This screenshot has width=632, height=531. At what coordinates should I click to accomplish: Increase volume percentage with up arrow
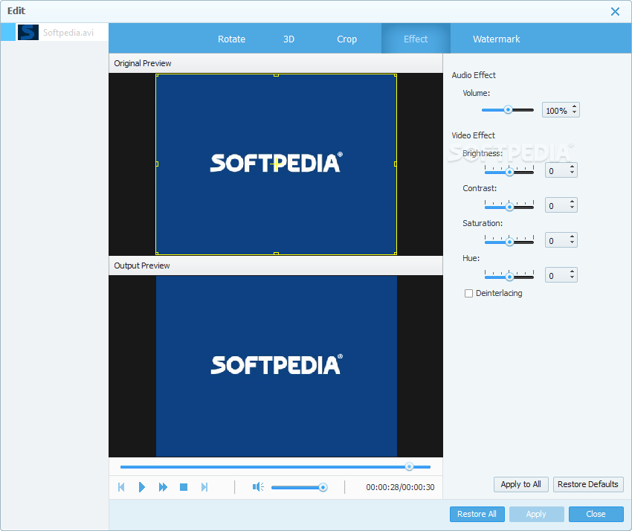pyautogui.click(x=574, y=107)
